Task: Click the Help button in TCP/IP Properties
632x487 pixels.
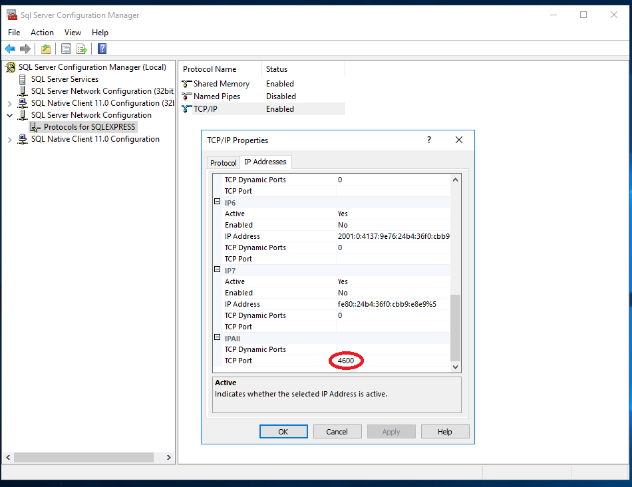Action: (x=444, y=431)
